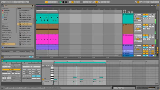
Task: Solo the 3 Breakbeat track
Action: [150, 35]
